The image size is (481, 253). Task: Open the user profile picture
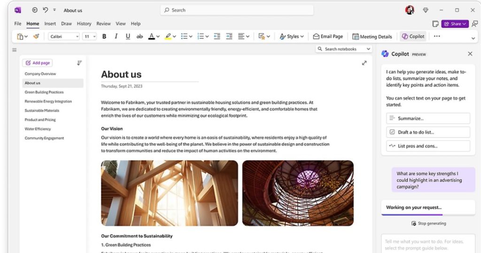click(x=410, y=10)
